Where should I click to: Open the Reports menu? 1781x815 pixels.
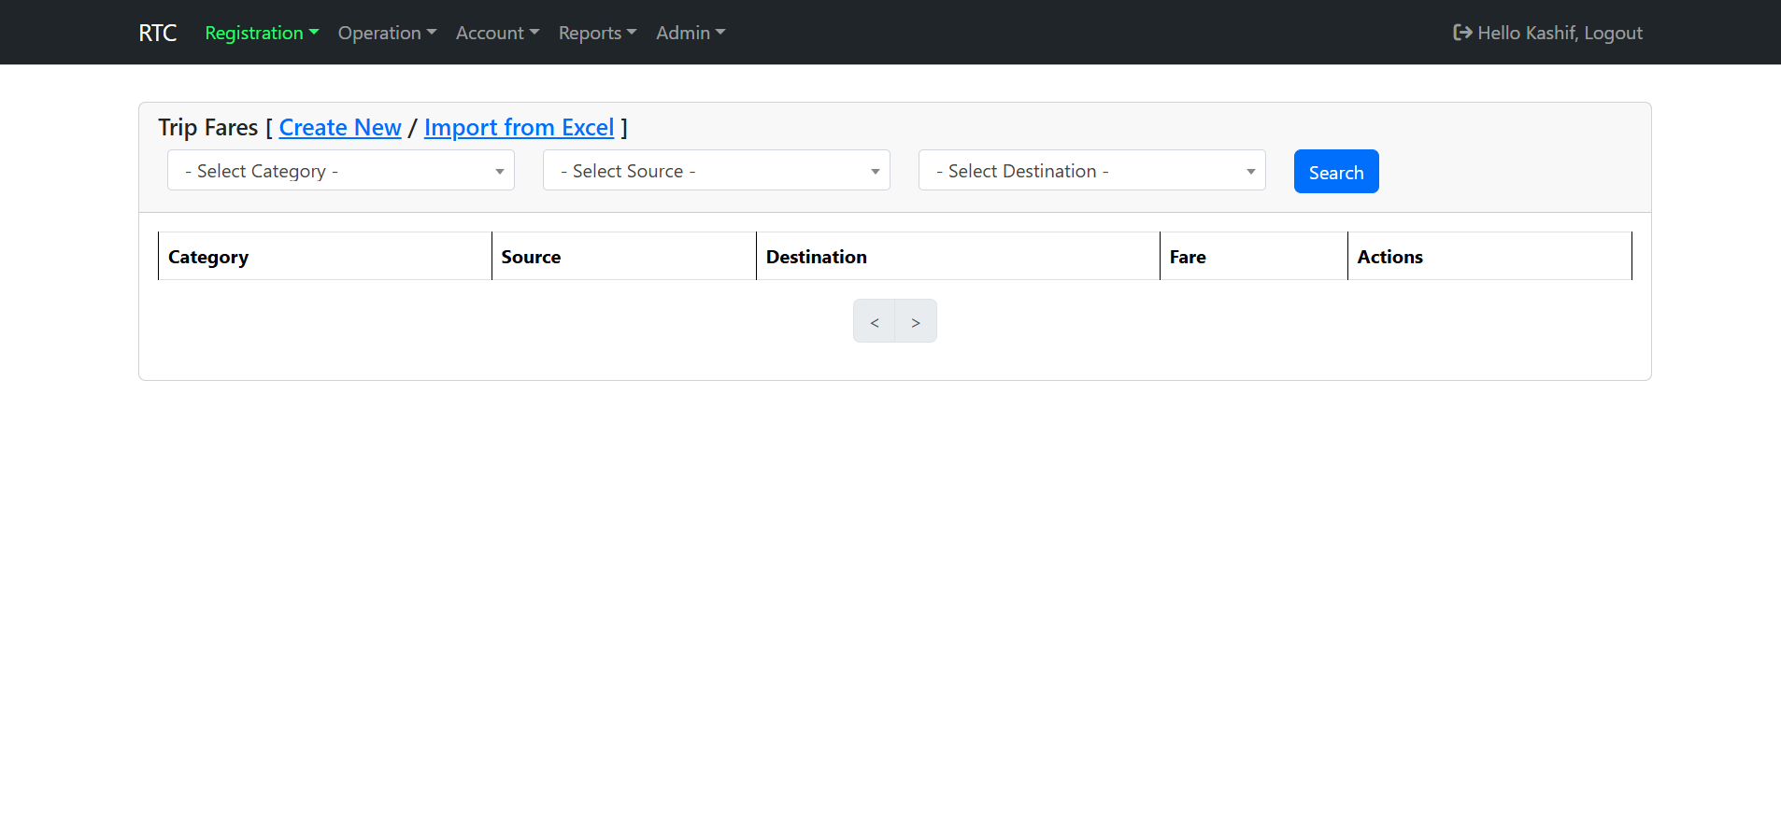point(597,33)
